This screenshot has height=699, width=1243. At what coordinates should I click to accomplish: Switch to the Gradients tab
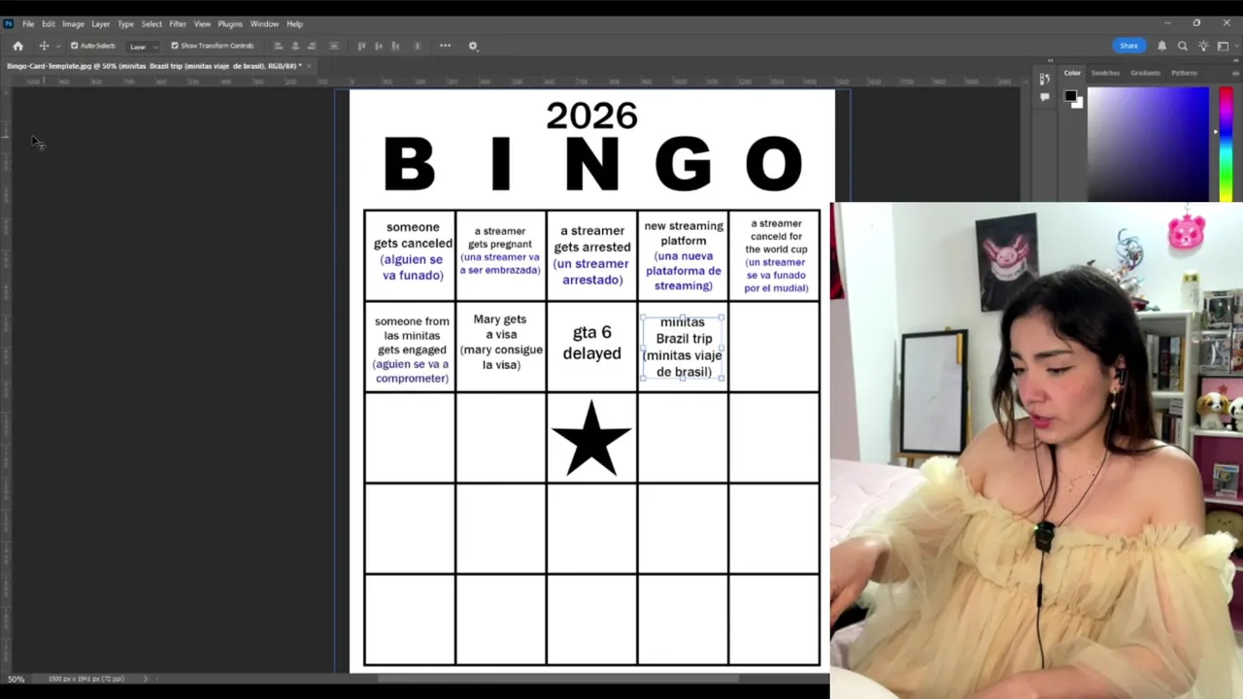click(x=1145, y=73)
